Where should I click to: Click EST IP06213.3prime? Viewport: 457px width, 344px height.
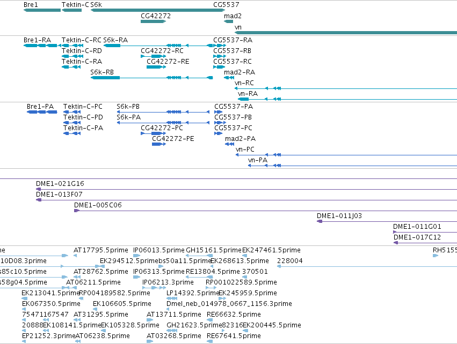click(x=168, y=282)
